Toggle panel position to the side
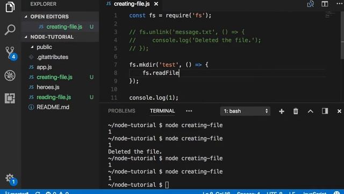The height and width of the screenshot is (194, 344). point(325,111)
